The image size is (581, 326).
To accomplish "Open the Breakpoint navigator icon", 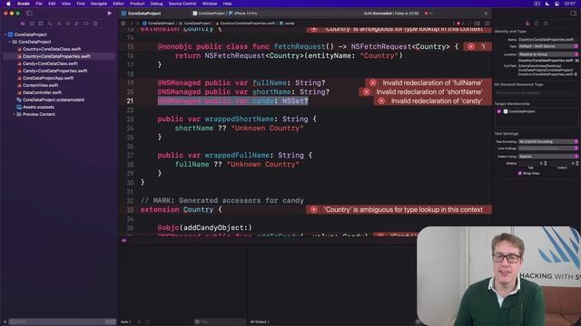I will (x=86, y=24).
